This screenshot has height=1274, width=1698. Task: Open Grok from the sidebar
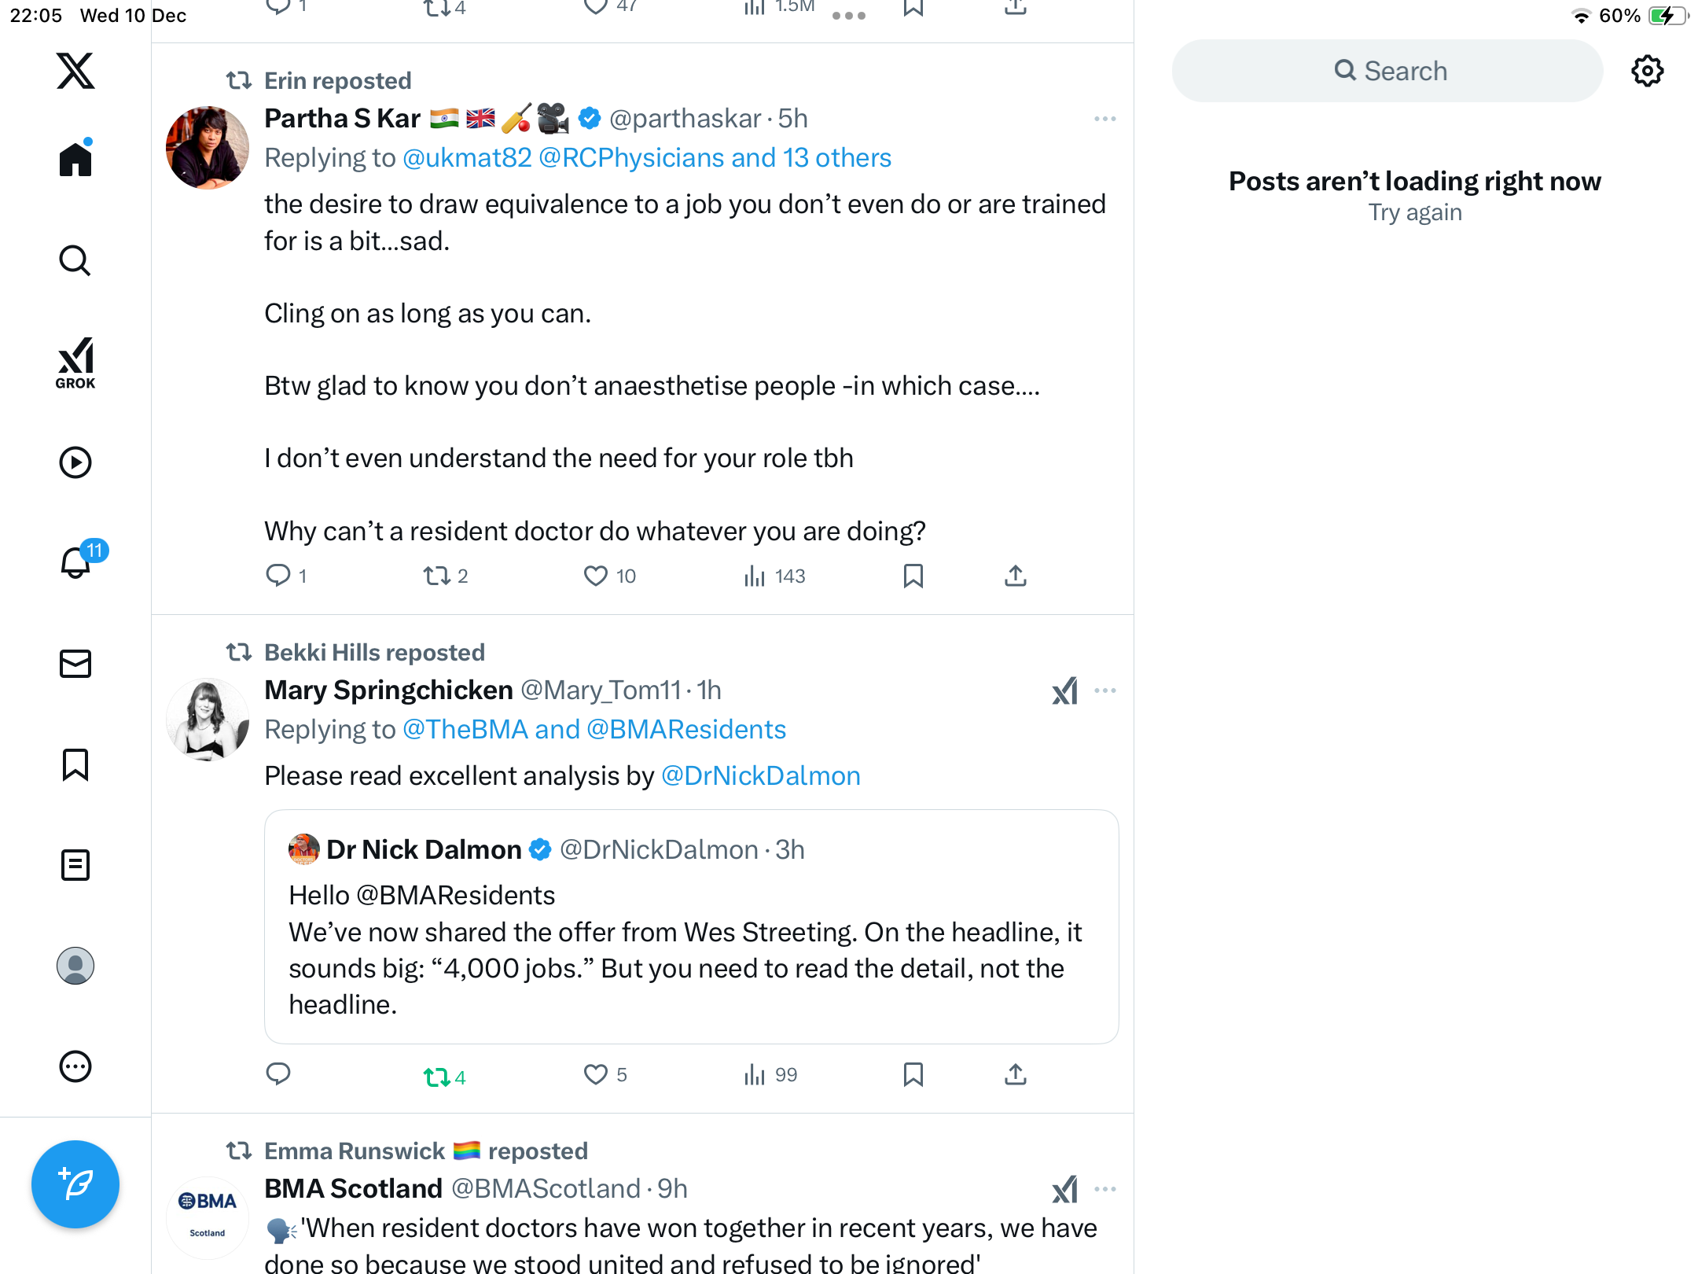coord(75,363)
